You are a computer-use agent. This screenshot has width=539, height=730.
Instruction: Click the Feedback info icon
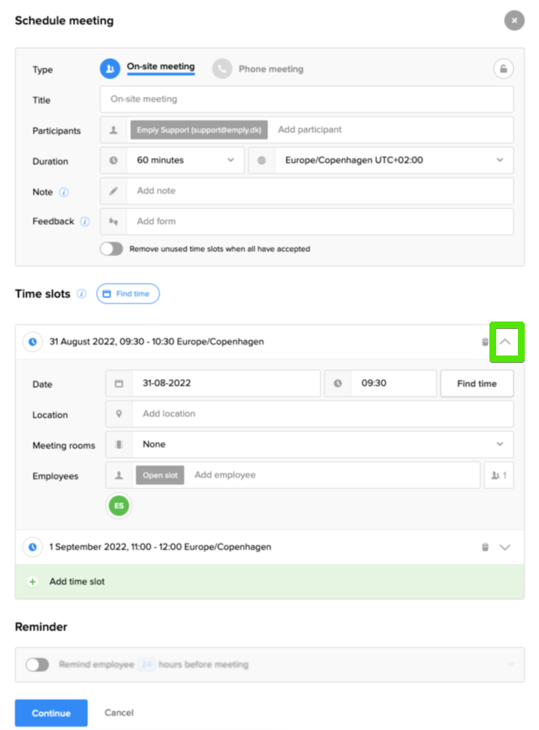(x=85, y=222)
